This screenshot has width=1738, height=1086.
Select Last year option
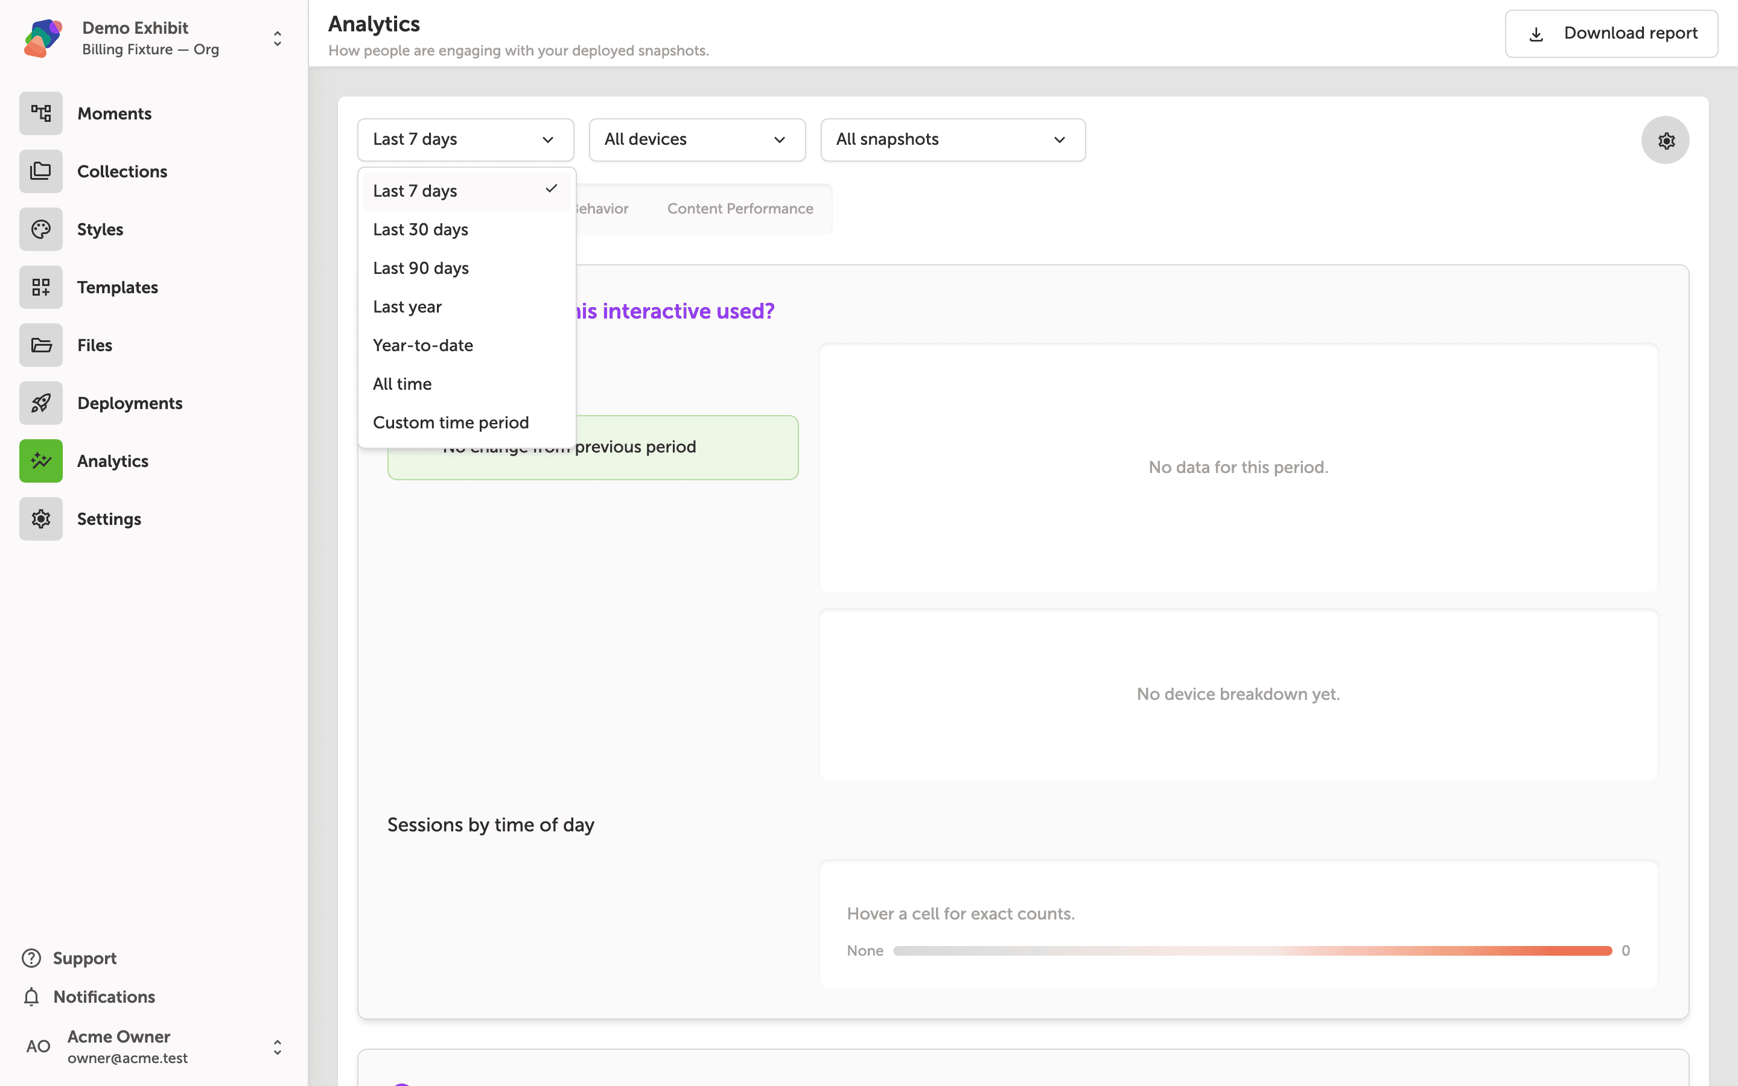pos(466,306)
